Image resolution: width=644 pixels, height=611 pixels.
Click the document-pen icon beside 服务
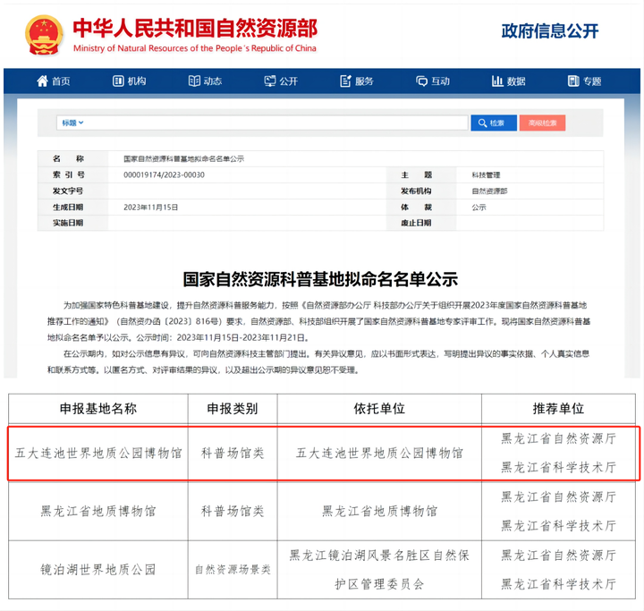click(346, 81)
